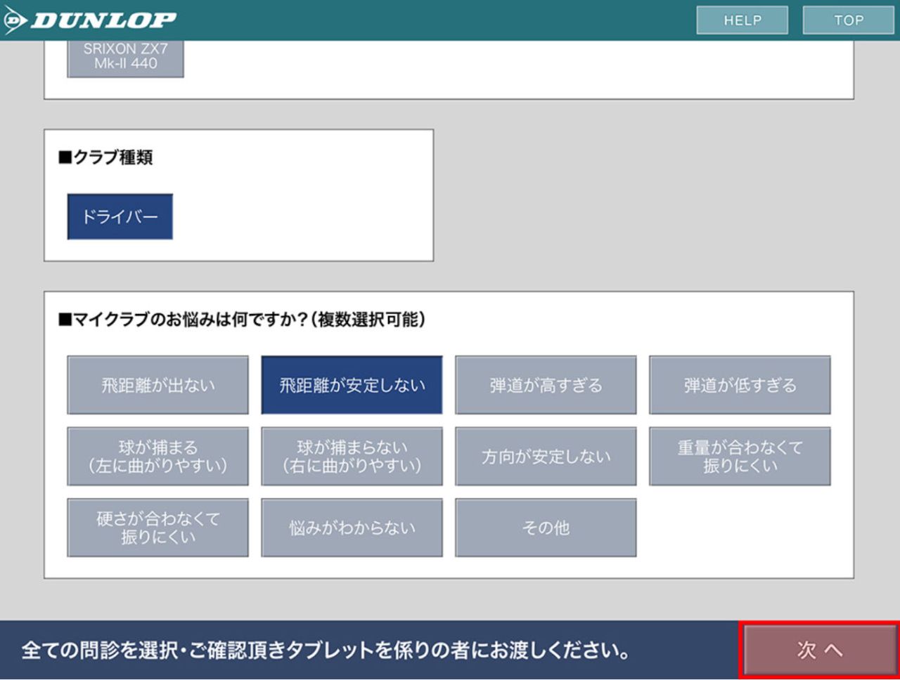Choose 悩みがわからない option
Image resolution: width=900 pixels, height=680 pixels.
(x=352, y=528)
